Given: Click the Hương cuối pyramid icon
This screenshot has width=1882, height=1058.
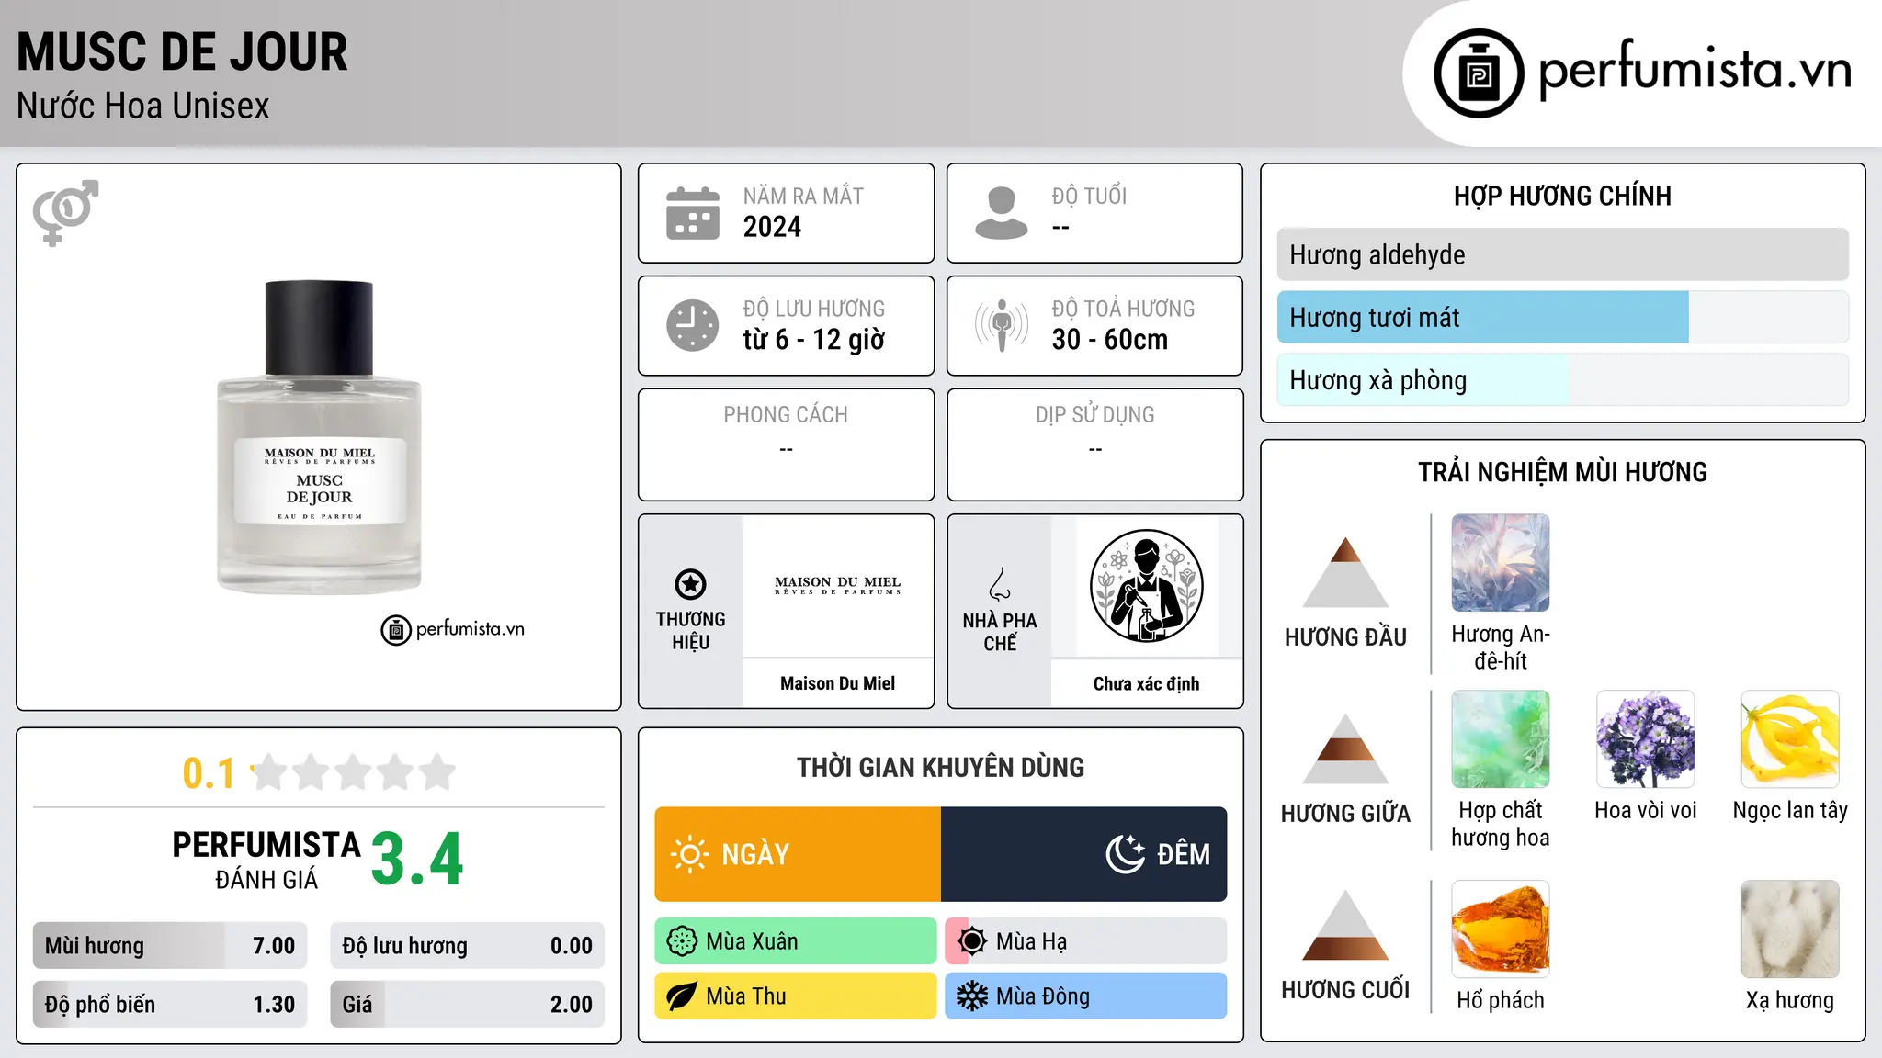Looking at the screenshot, I should pos(1345,925).
